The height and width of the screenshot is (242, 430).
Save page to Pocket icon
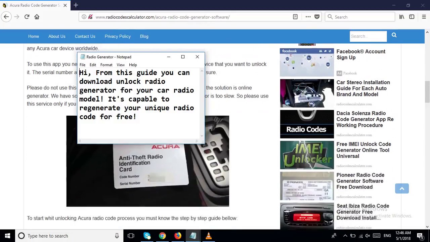[317, 17]
